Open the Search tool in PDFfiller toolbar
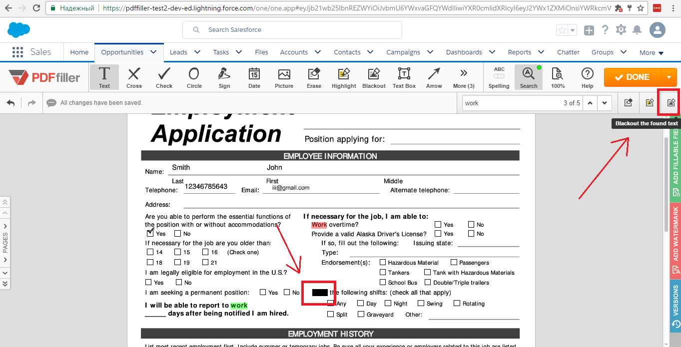The width and height of the screenshot is (681, 347). pyautogui.click(x=529, y=77)
